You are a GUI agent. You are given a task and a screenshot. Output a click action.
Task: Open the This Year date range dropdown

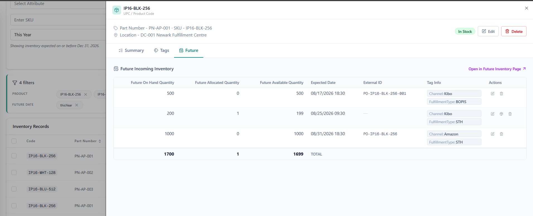[58, 35]
